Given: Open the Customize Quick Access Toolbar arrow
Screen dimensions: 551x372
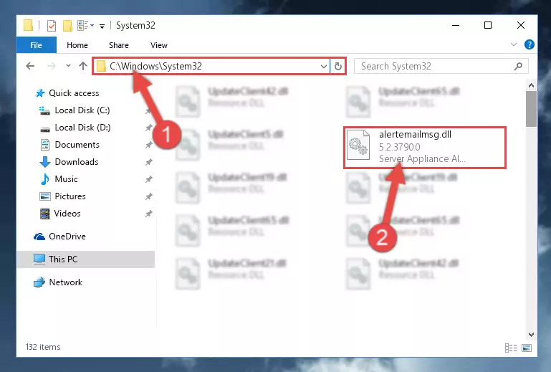Looking at the screenshot, I should tap(102, 26).
